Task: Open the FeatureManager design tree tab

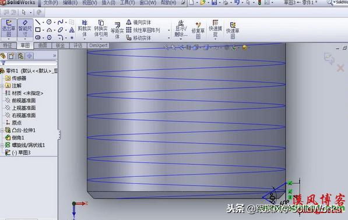Action: click(x=3, y=56)
